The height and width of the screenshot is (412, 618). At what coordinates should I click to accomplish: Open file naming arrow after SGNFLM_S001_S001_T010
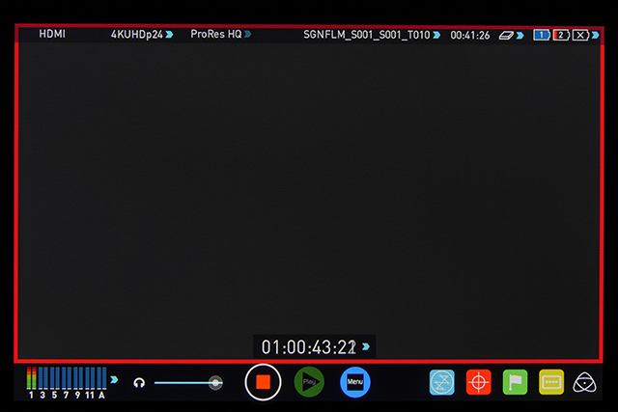click(436, 35)
